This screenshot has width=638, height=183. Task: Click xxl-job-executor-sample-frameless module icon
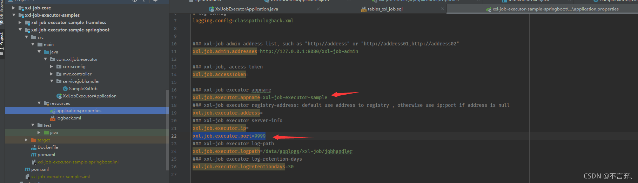pos(27,22)
